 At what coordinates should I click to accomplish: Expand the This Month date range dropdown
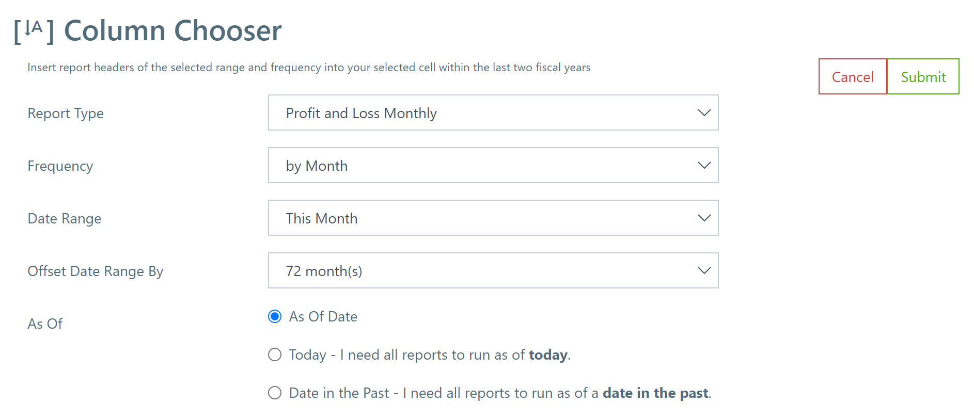click(x=493, y=218)
